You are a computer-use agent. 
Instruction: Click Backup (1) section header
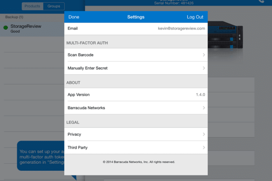(14, 17)
